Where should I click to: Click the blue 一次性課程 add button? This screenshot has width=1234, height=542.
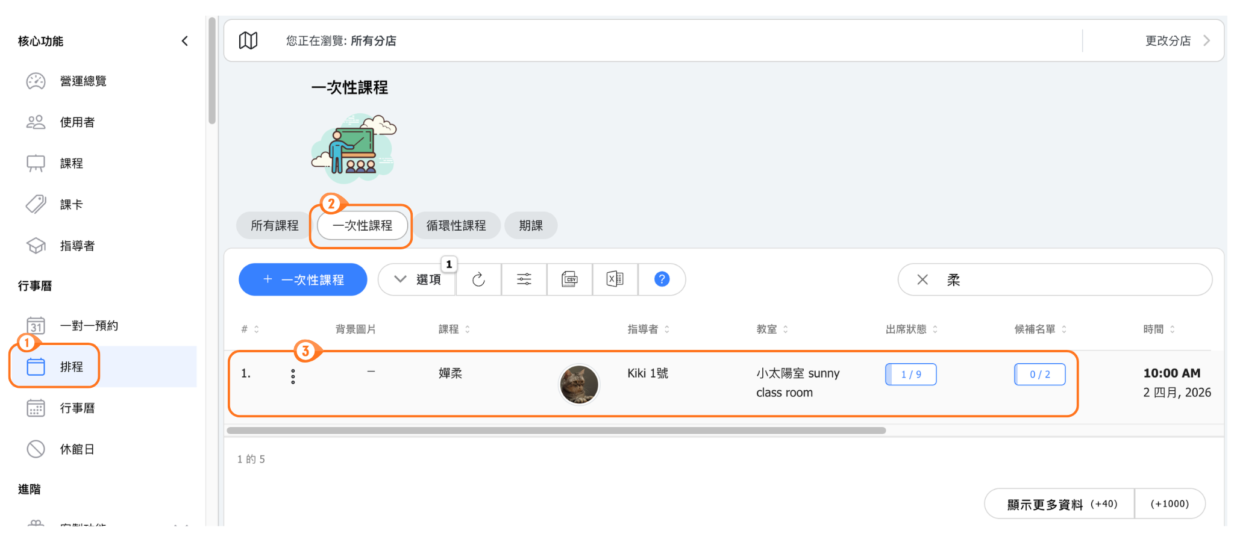coord(303,279)
